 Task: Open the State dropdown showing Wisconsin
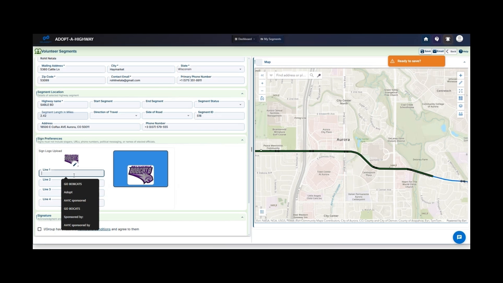click(x=240, y=69)
